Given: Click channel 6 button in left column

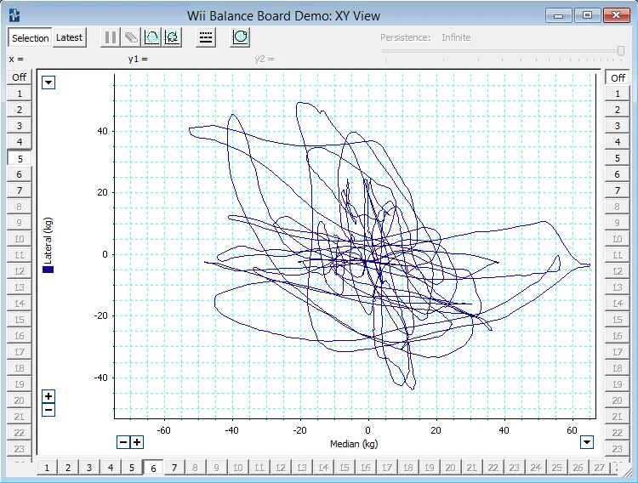Looking at the screenshot, I should coord(19,174).
